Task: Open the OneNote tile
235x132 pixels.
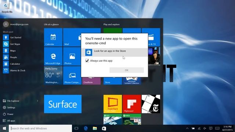Action: 91,81
